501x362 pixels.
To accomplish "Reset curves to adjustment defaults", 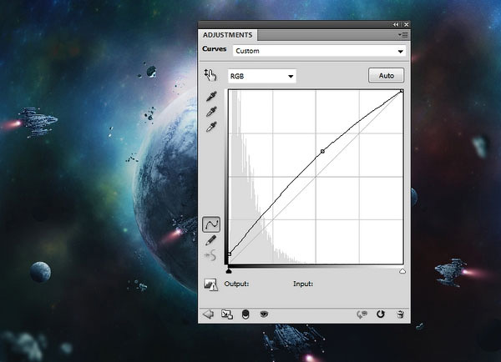I will (x=381, y=314).
